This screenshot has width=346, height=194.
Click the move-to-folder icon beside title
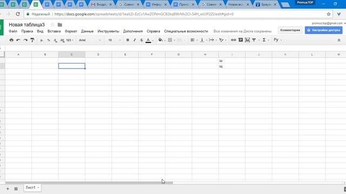click(60, 25)
